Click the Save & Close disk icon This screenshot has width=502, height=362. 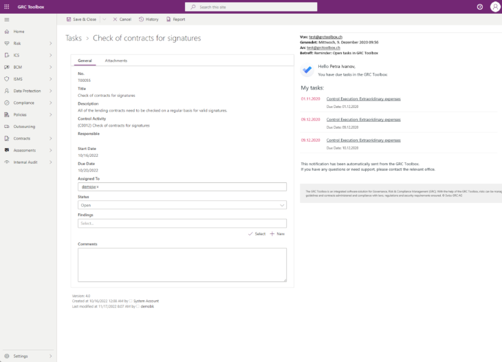69,19
